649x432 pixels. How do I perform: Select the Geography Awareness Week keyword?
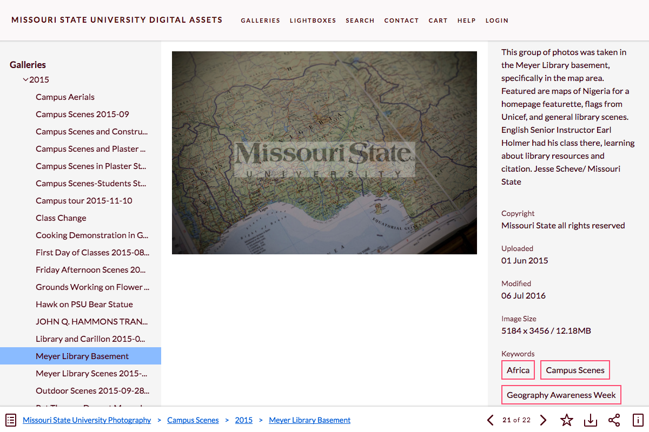[x=561, y=395]
